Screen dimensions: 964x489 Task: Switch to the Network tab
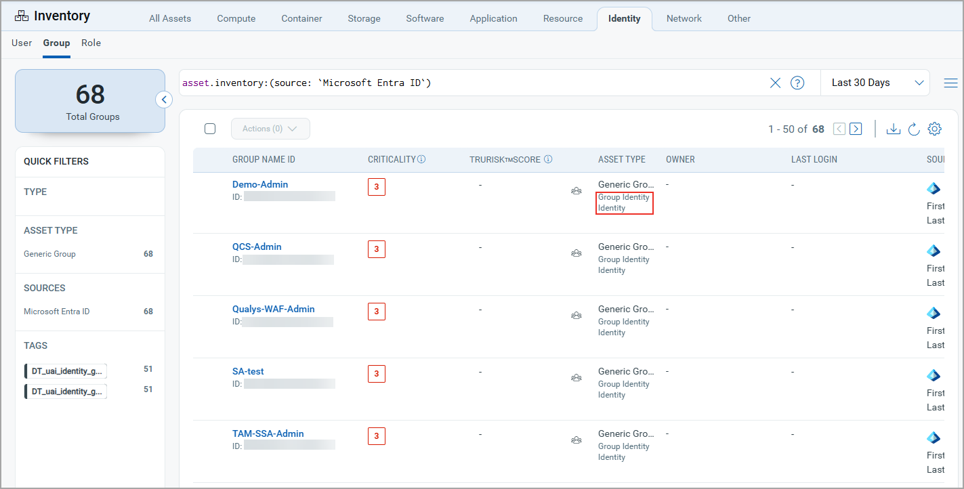coord(684,18)
